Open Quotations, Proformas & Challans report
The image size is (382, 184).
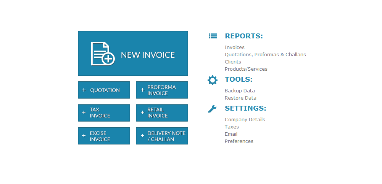point(265,55)
